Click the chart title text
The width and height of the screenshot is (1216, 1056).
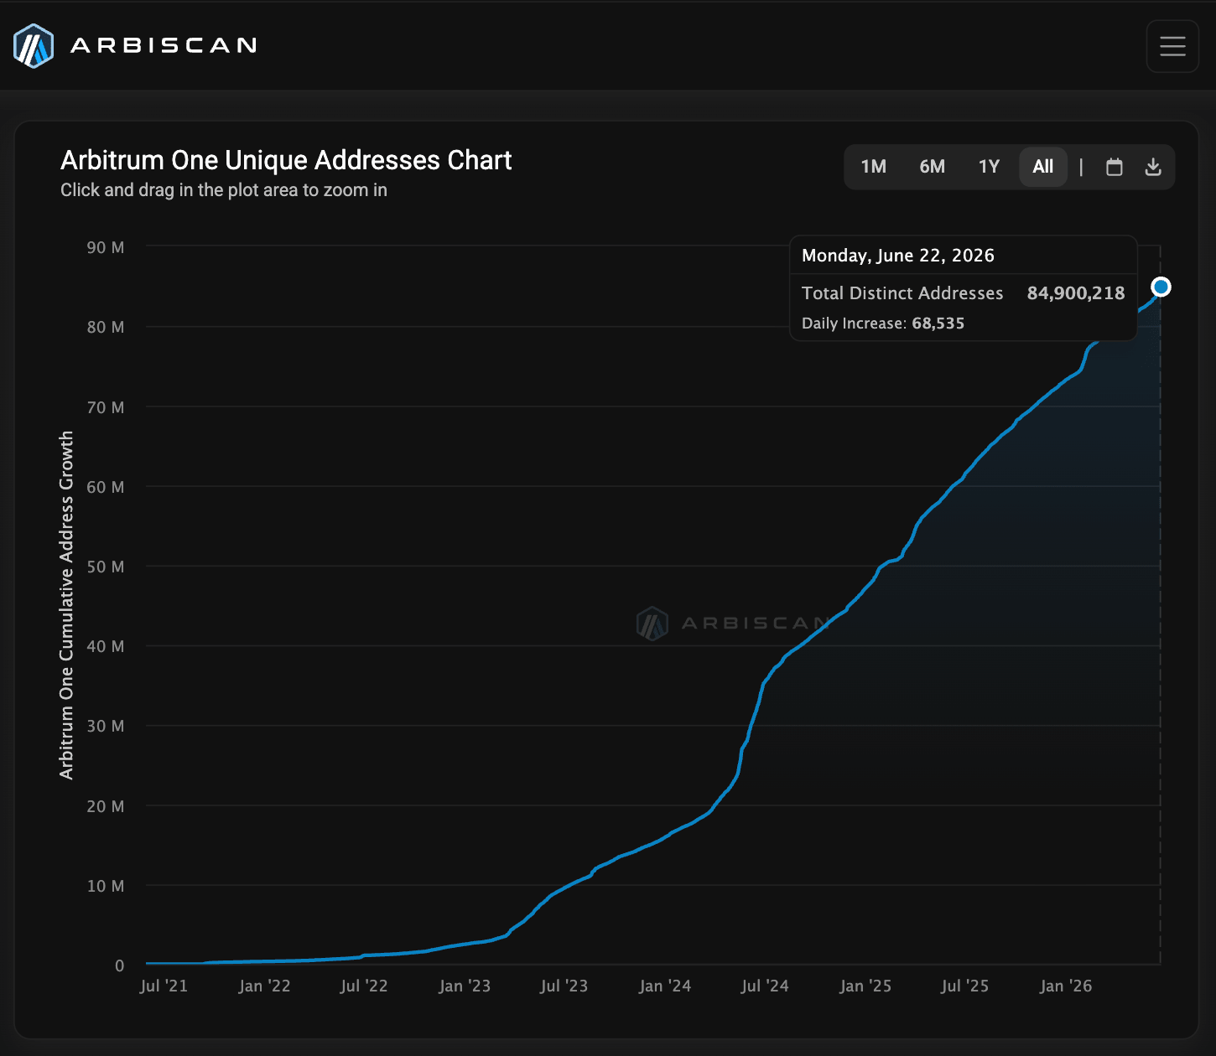point(286,160)
